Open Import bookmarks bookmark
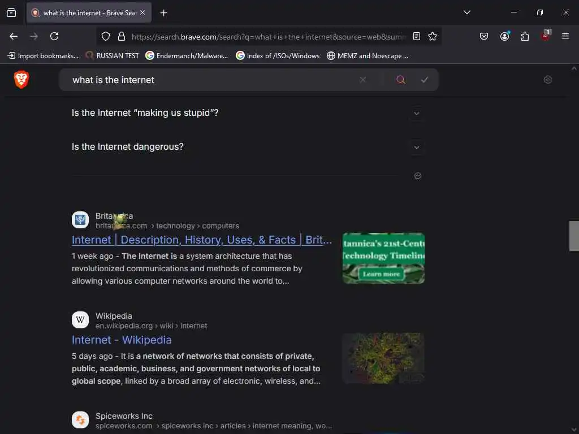This screenshot has width=579, height=434. [x=43, y=56]
